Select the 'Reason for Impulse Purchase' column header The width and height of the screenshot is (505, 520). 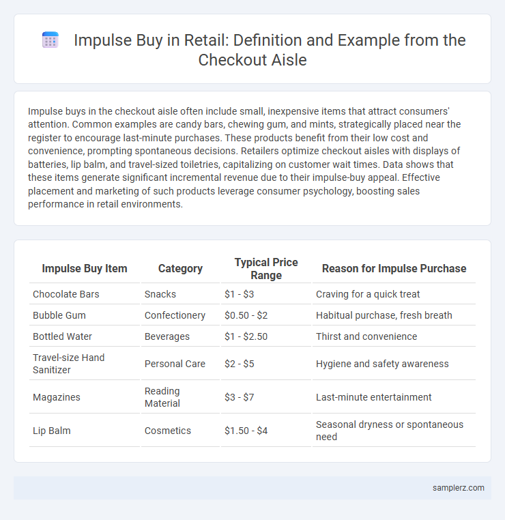point(394,268)
